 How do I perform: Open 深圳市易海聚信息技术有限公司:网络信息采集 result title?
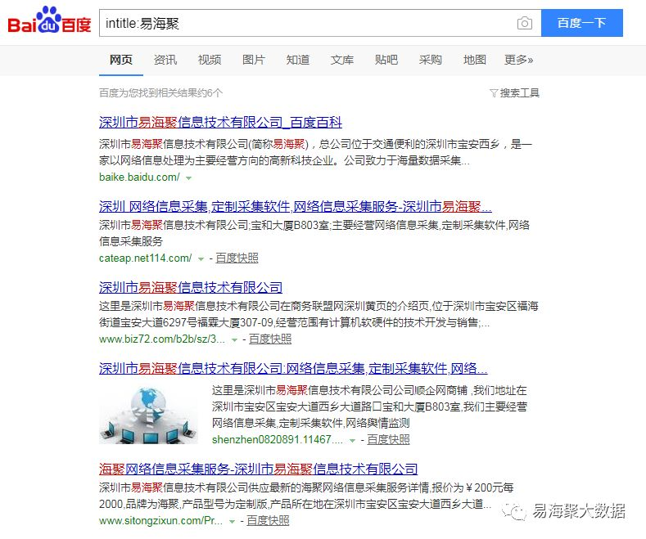click(293, 368)
